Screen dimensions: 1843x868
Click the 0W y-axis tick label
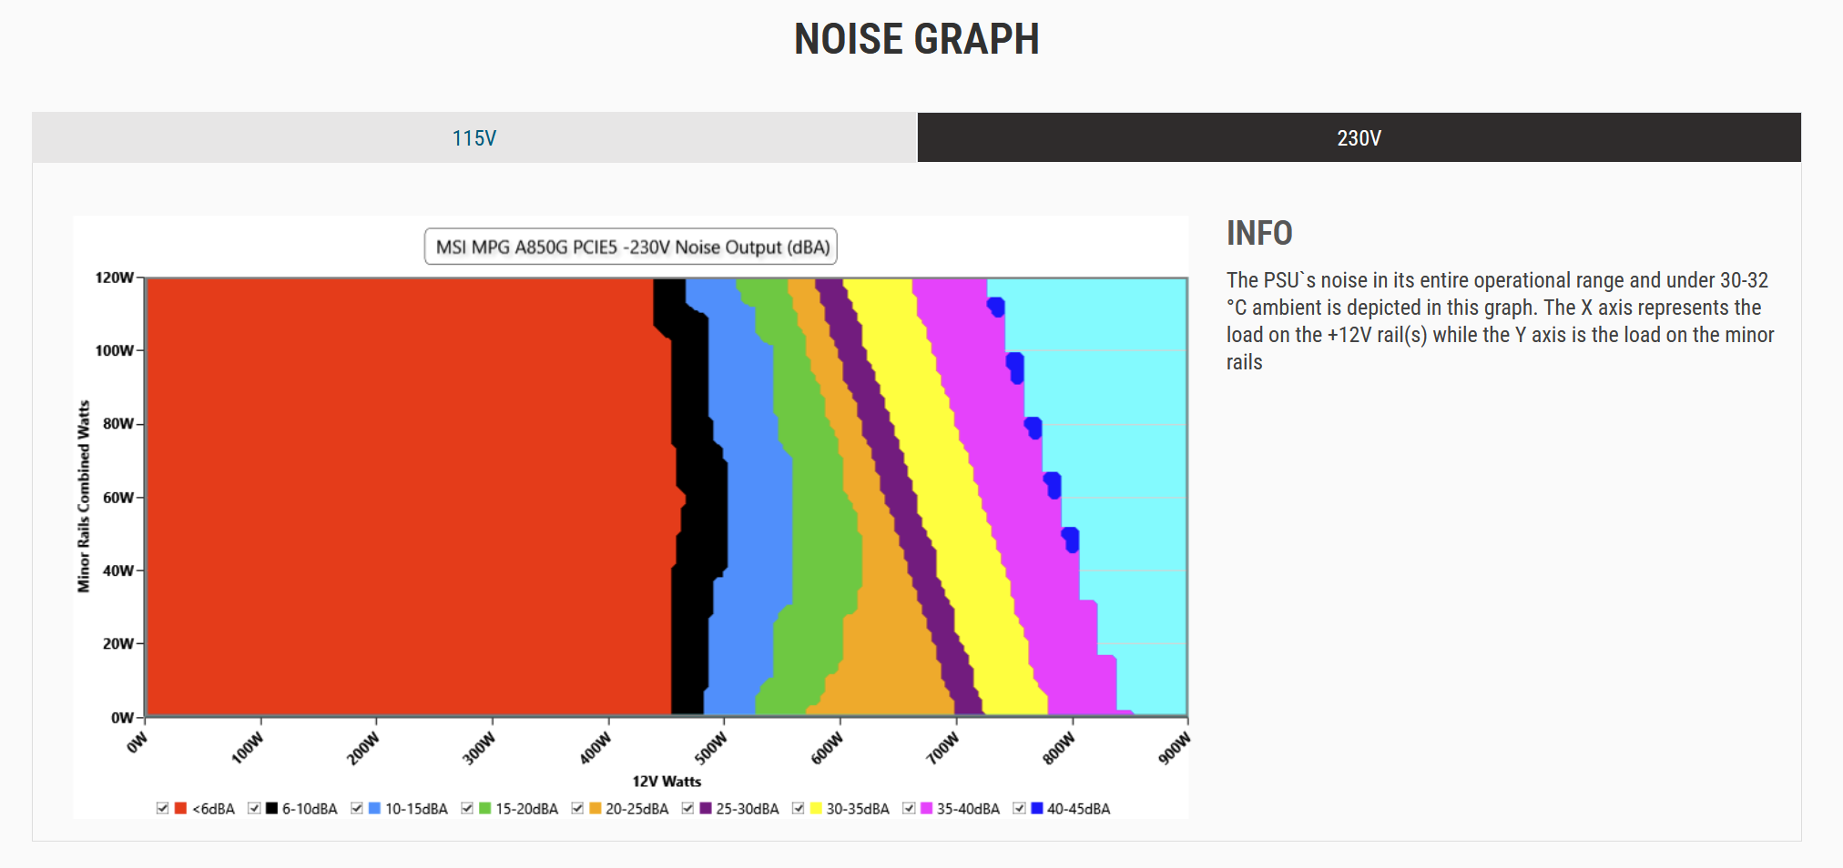point(122,717)
